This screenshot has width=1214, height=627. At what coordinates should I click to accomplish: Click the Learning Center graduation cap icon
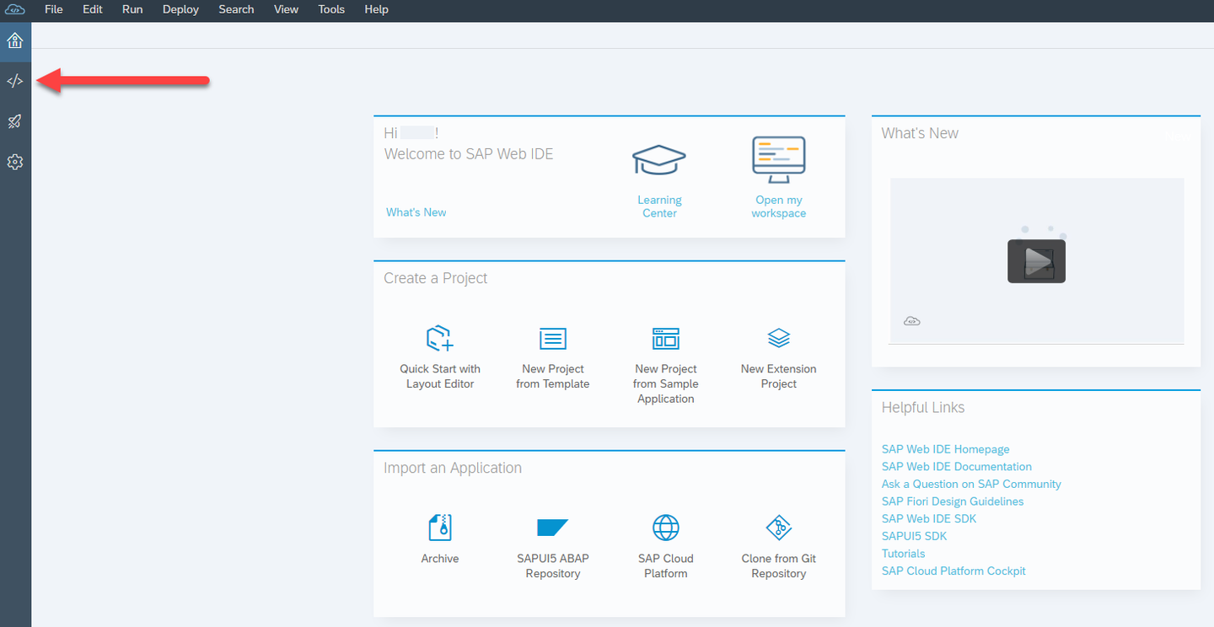coord(659,159)
